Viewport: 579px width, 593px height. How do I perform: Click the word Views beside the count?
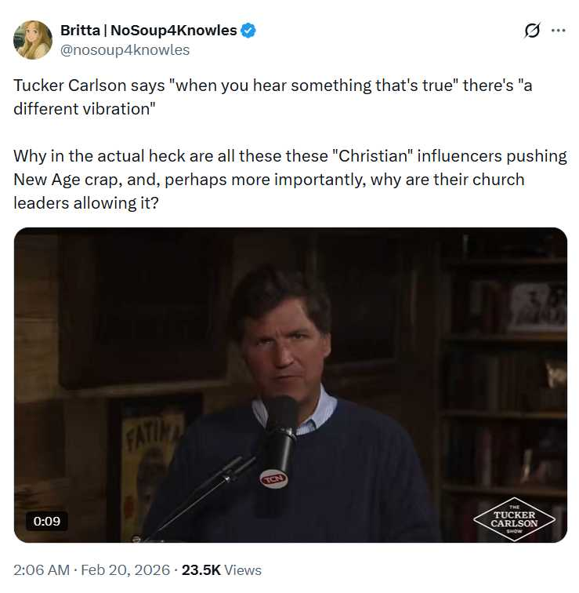pos(243,570)
